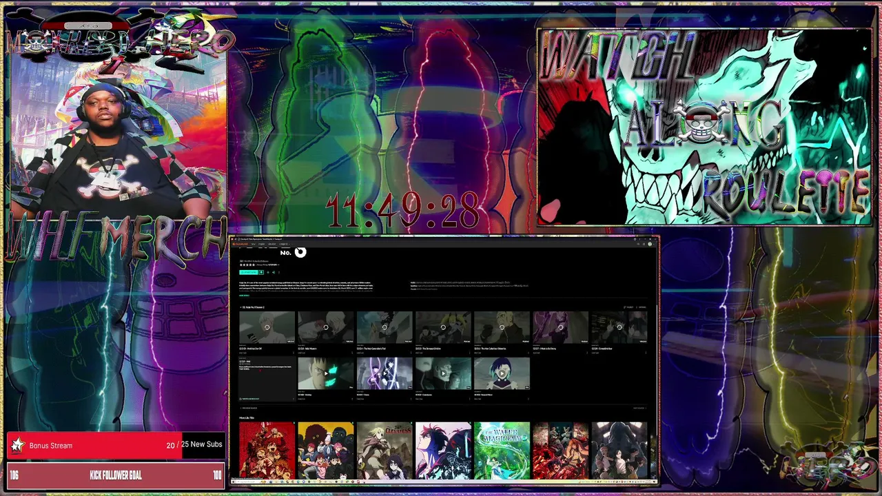Open the Popular nav item
Image resolution: width=882 pixels, height=496 pixels.
click(x=262, y=244)
